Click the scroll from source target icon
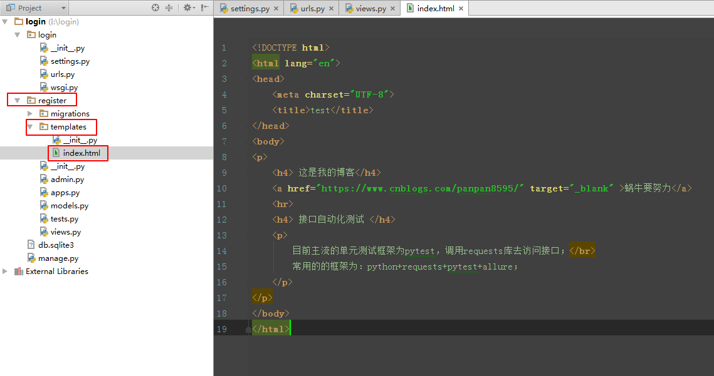Screen dimensions: 714x376 point(155,8)
